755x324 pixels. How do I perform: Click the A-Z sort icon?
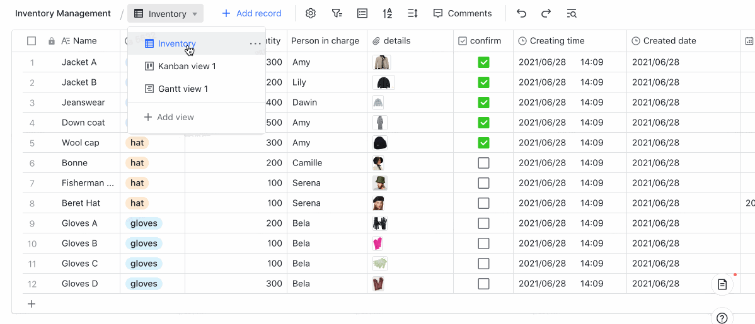388,13
